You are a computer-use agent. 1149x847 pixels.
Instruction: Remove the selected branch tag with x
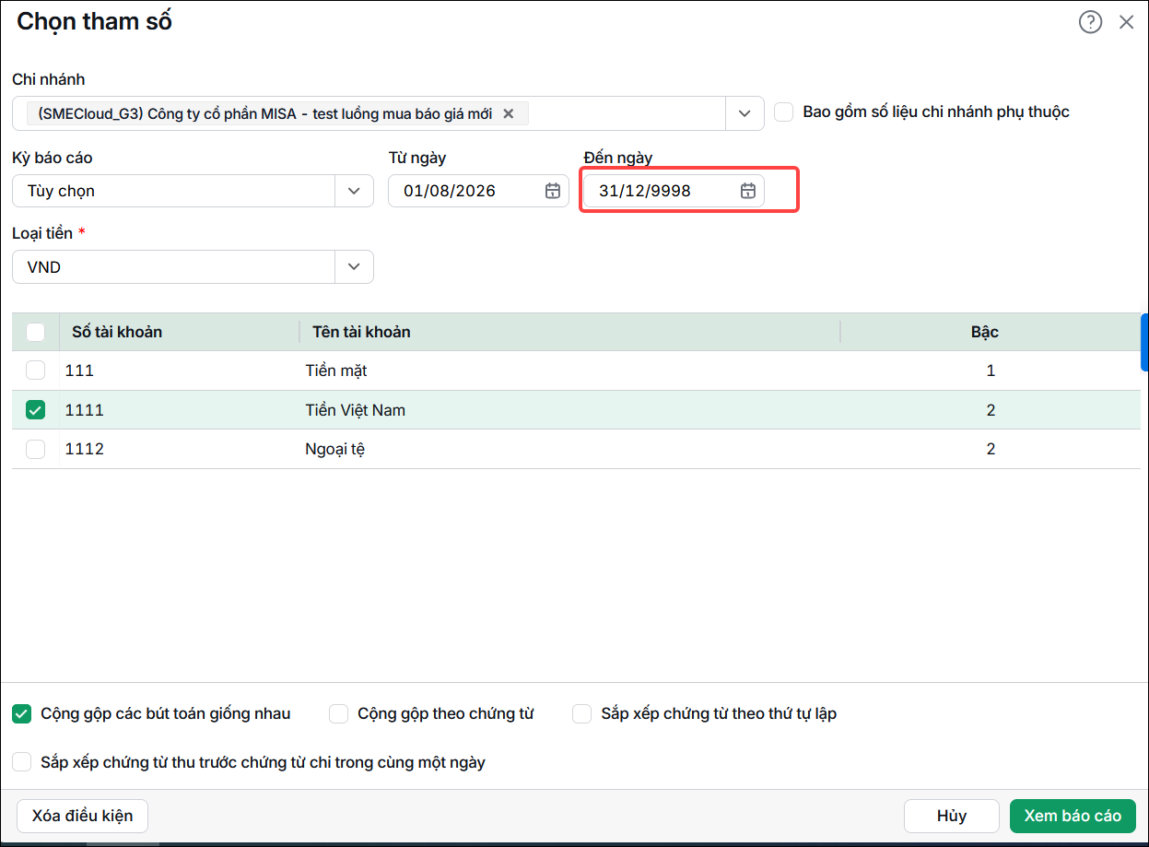tap(508, 113)
